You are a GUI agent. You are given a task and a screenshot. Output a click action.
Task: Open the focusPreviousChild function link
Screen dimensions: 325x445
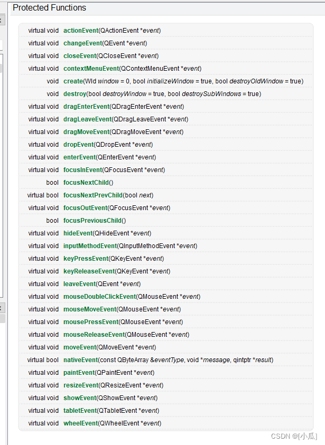click(x=92, y=221)
